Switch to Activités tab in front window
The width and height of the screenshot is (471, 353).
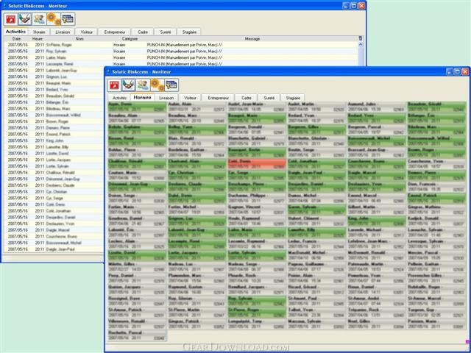(119, 98)
